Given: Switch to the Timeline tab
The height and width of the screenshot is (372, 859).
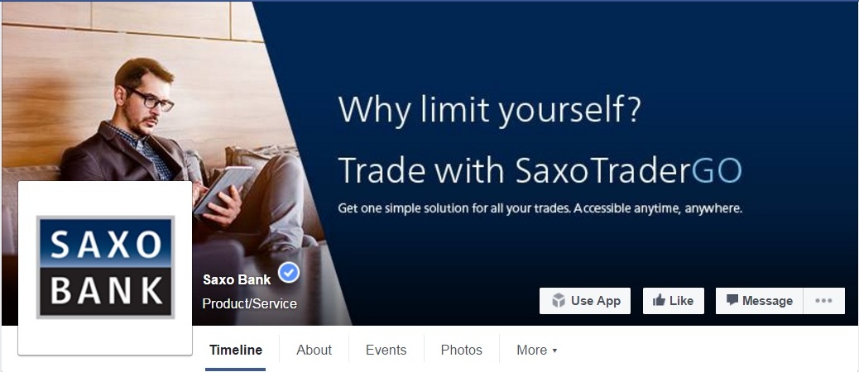Looking at the screenshot, I should [x=236, y=351].
